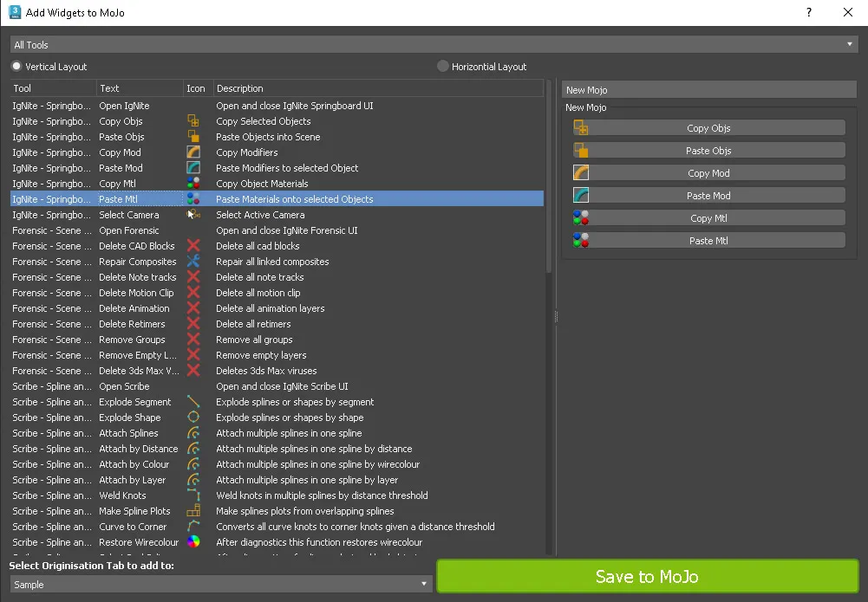Click the Attach by Colour icon

click(193, 463)
